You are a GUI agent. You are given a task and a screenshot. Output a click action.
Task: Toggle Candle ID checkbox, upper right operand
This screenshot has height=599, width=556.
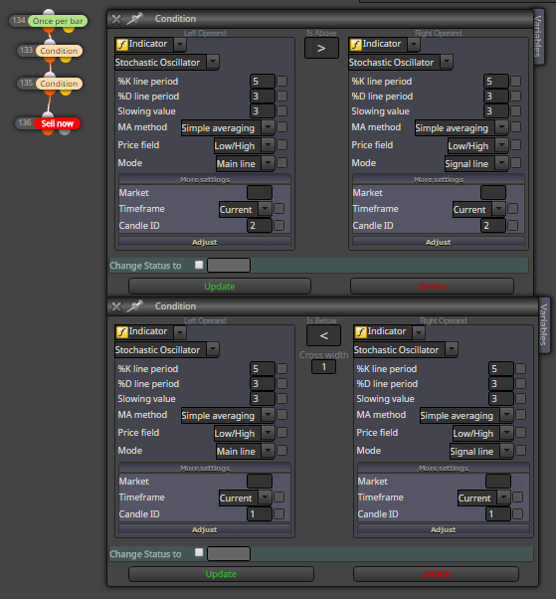(513, 226)
